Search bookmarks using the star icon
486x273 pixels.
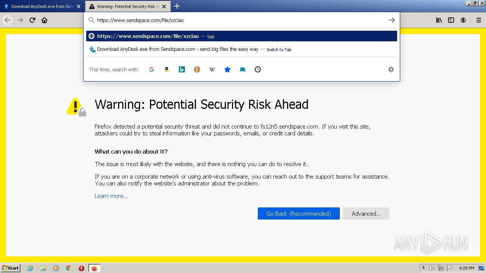pos(227,69)
